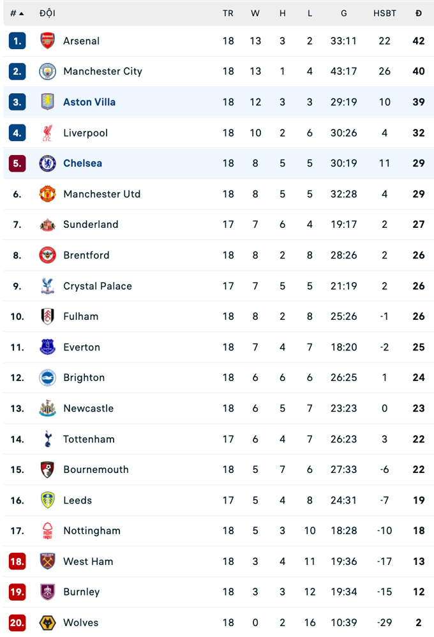Click the Crystal Palace eagle crest

(x=48, y=286)
